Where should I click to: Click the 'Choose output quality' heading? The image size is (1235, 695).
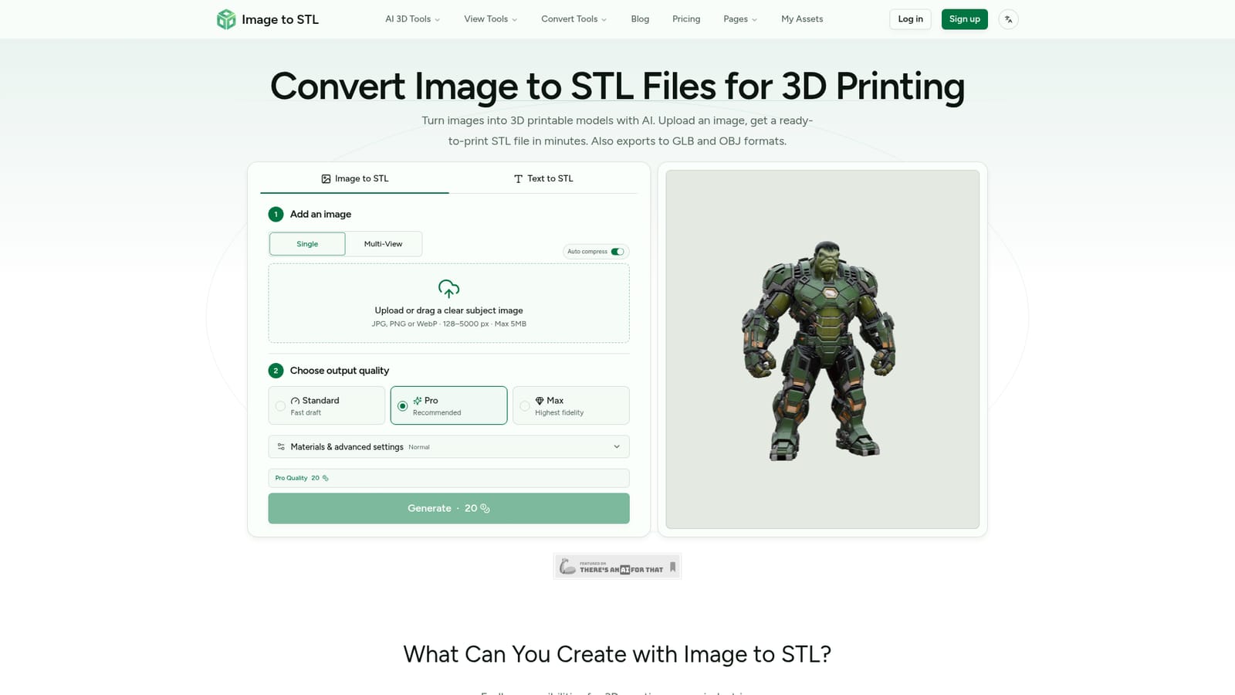[x=340, y=371]
